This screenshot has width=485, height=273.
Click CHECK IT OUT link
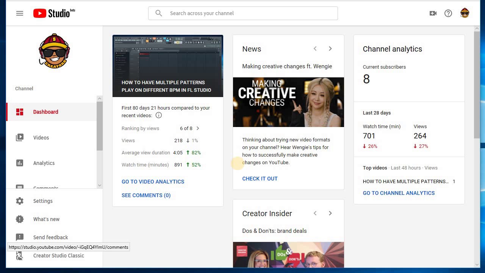tap(260, 179)
